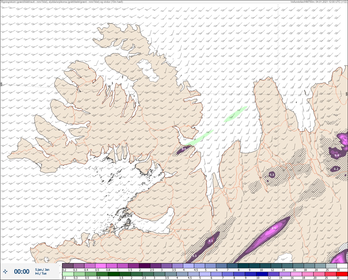Click the N66 latitude label on the left edge
Screen dimensions: 348x280
coord(1,85)
